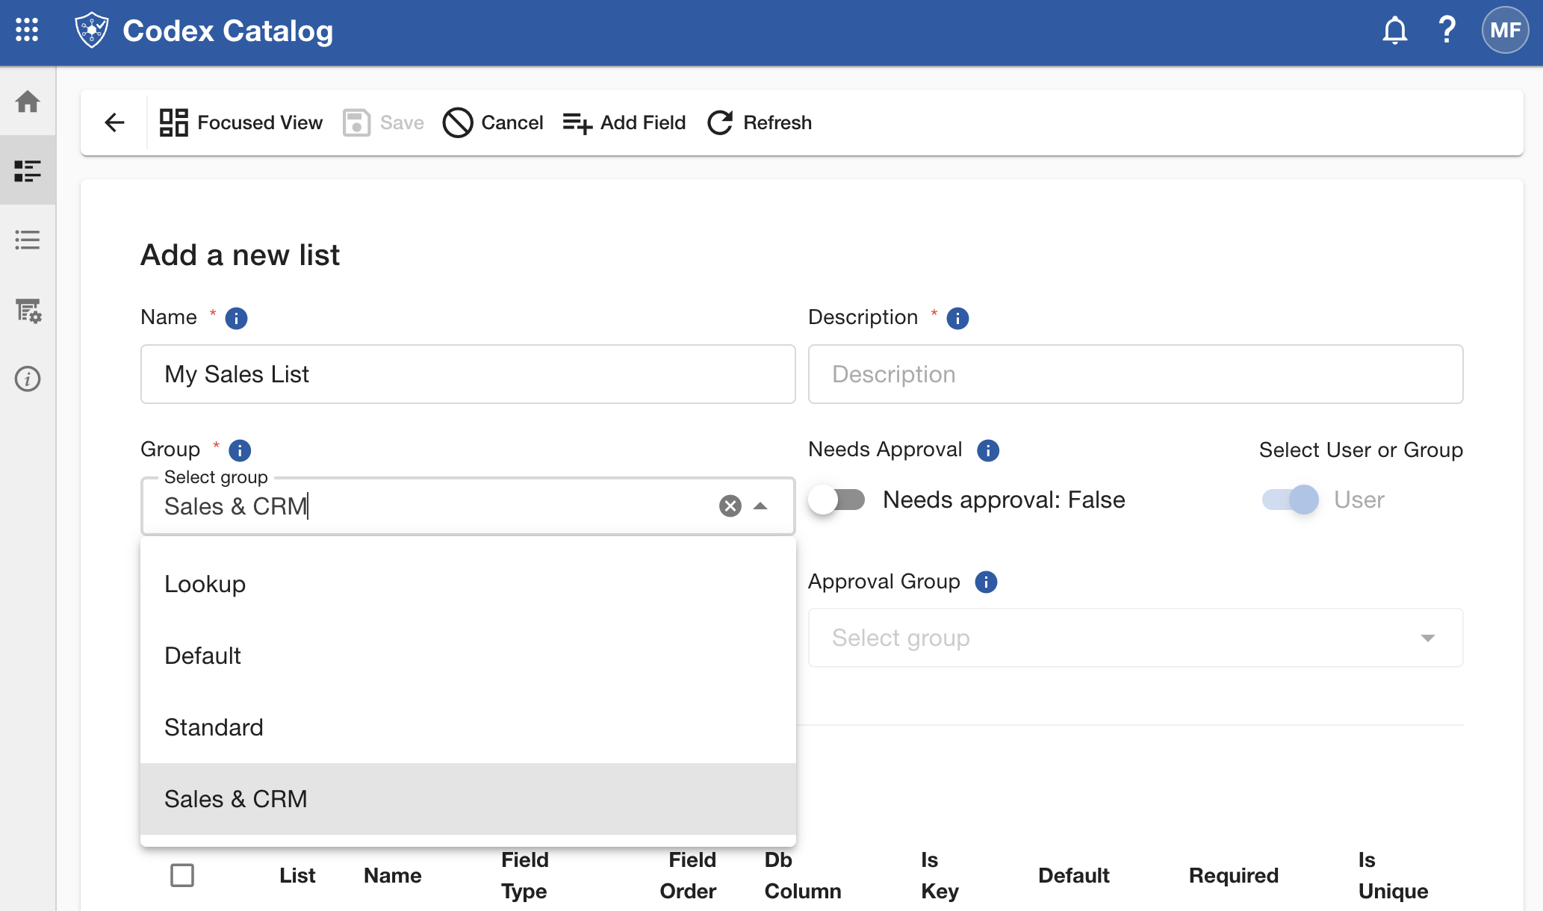Toggle the Needs approval switch
The image size is (1543, 911).
click(x=837, y=500)
